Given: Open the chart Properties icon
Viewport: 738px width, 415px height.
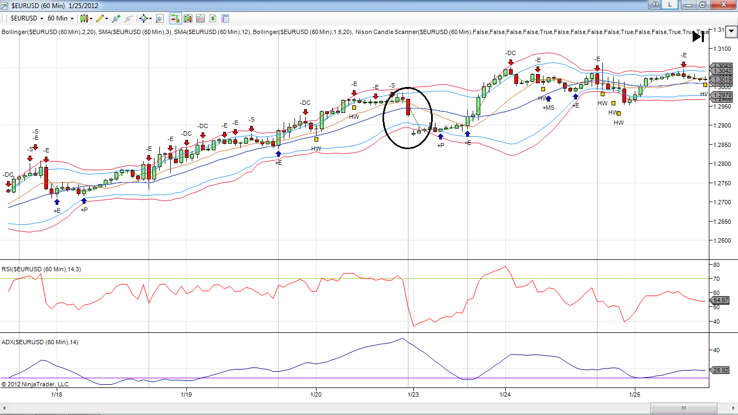Looking at the screenshot, I should click(x=225, y=18).
